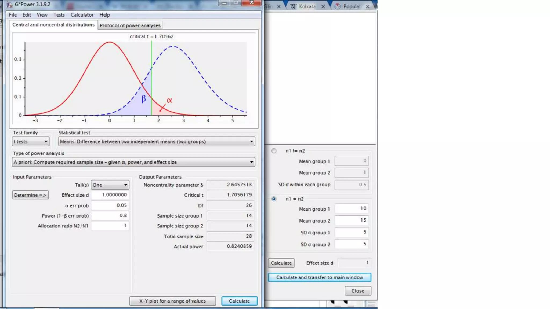Select the n1 != n2 radio button
The image size is (550, 309).
point(274,151)
